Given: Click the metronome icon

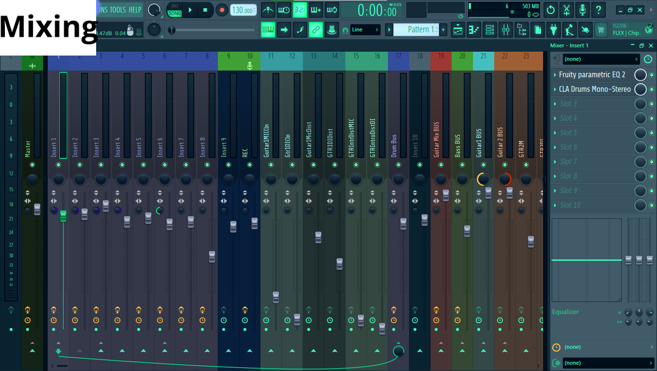Looking at the screenshot, I should point(268,10).
